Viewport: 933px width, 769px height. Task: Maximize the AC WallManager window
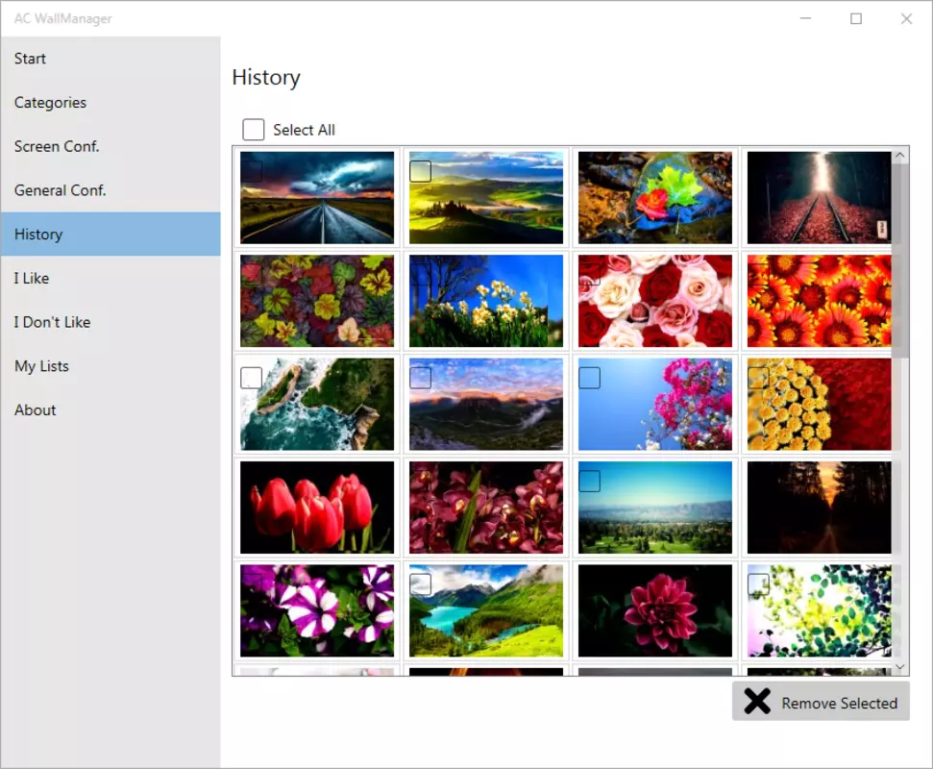click(x=855, y=18)
